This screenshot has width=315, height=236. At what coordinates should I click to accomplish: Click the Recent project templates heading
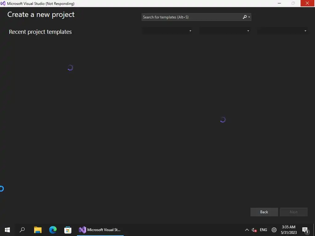click(x=40, y=32)
